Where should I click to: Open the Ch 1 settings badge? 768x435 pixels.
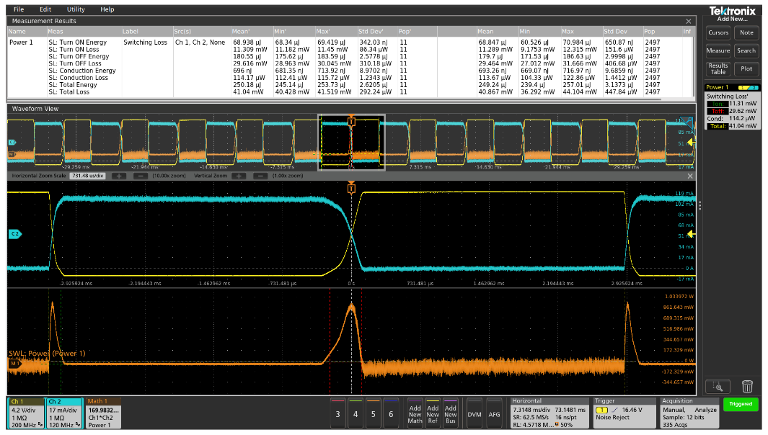coord(26,413)
